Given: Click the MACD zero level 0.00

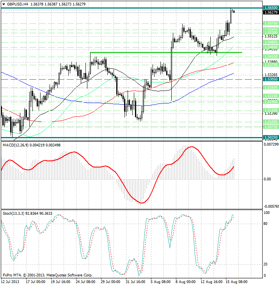Looking at the screenshot, I should 267,179.
